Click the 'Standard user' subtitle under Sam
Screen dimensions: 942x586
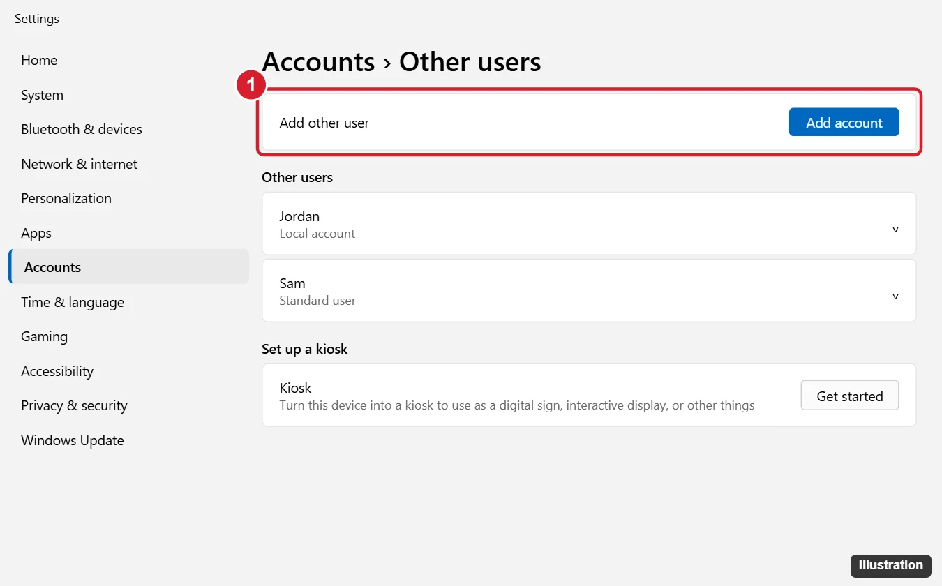point(317,301)
